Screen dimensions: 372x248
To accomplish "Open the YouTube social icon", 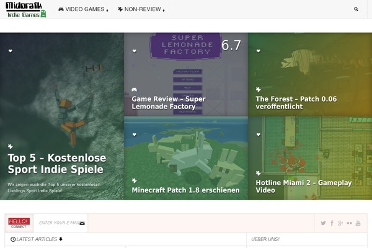I will pos(358,223).
